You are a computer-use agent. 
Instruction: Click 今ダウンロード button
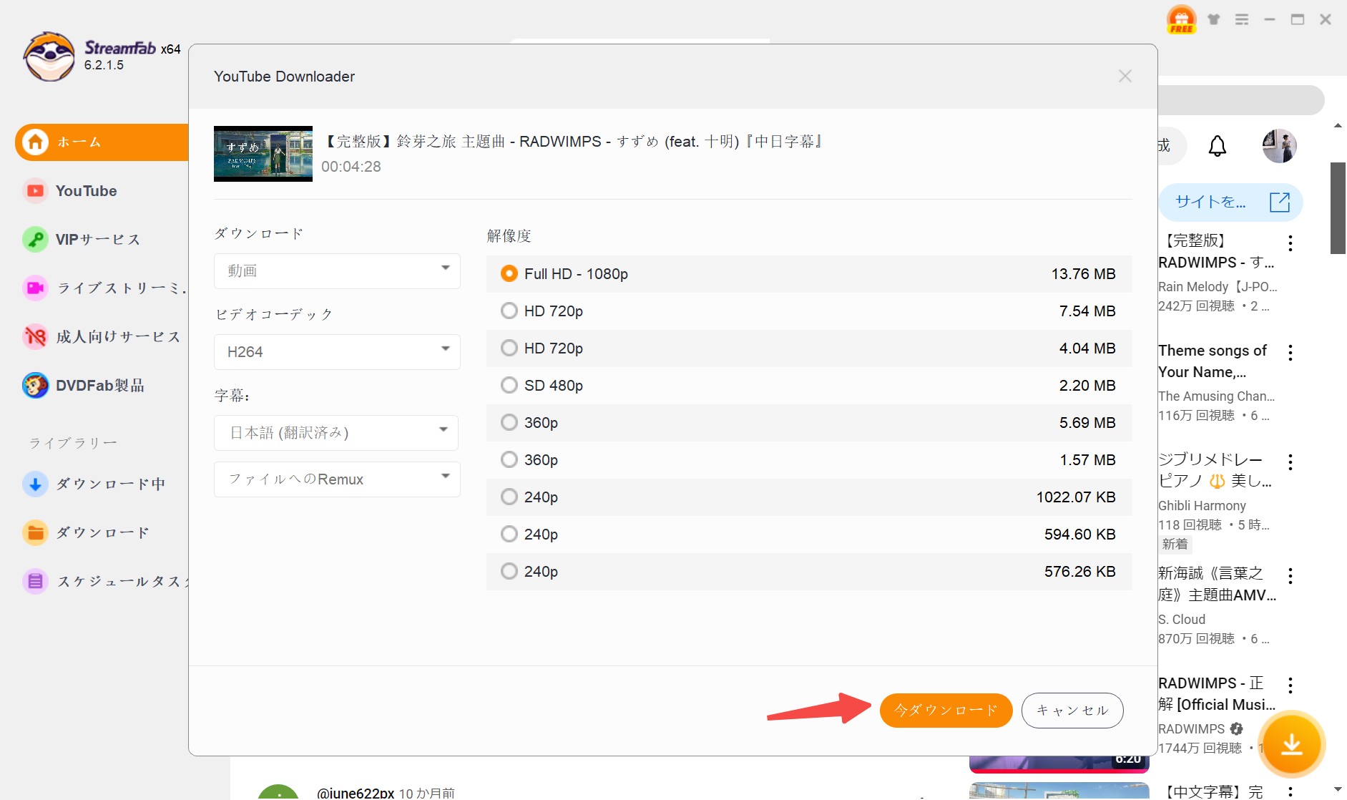tap(946, 711)
